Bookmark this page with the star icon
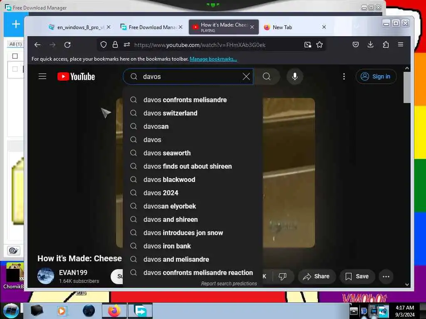426x319 pixels. click(x=319, y=45)
